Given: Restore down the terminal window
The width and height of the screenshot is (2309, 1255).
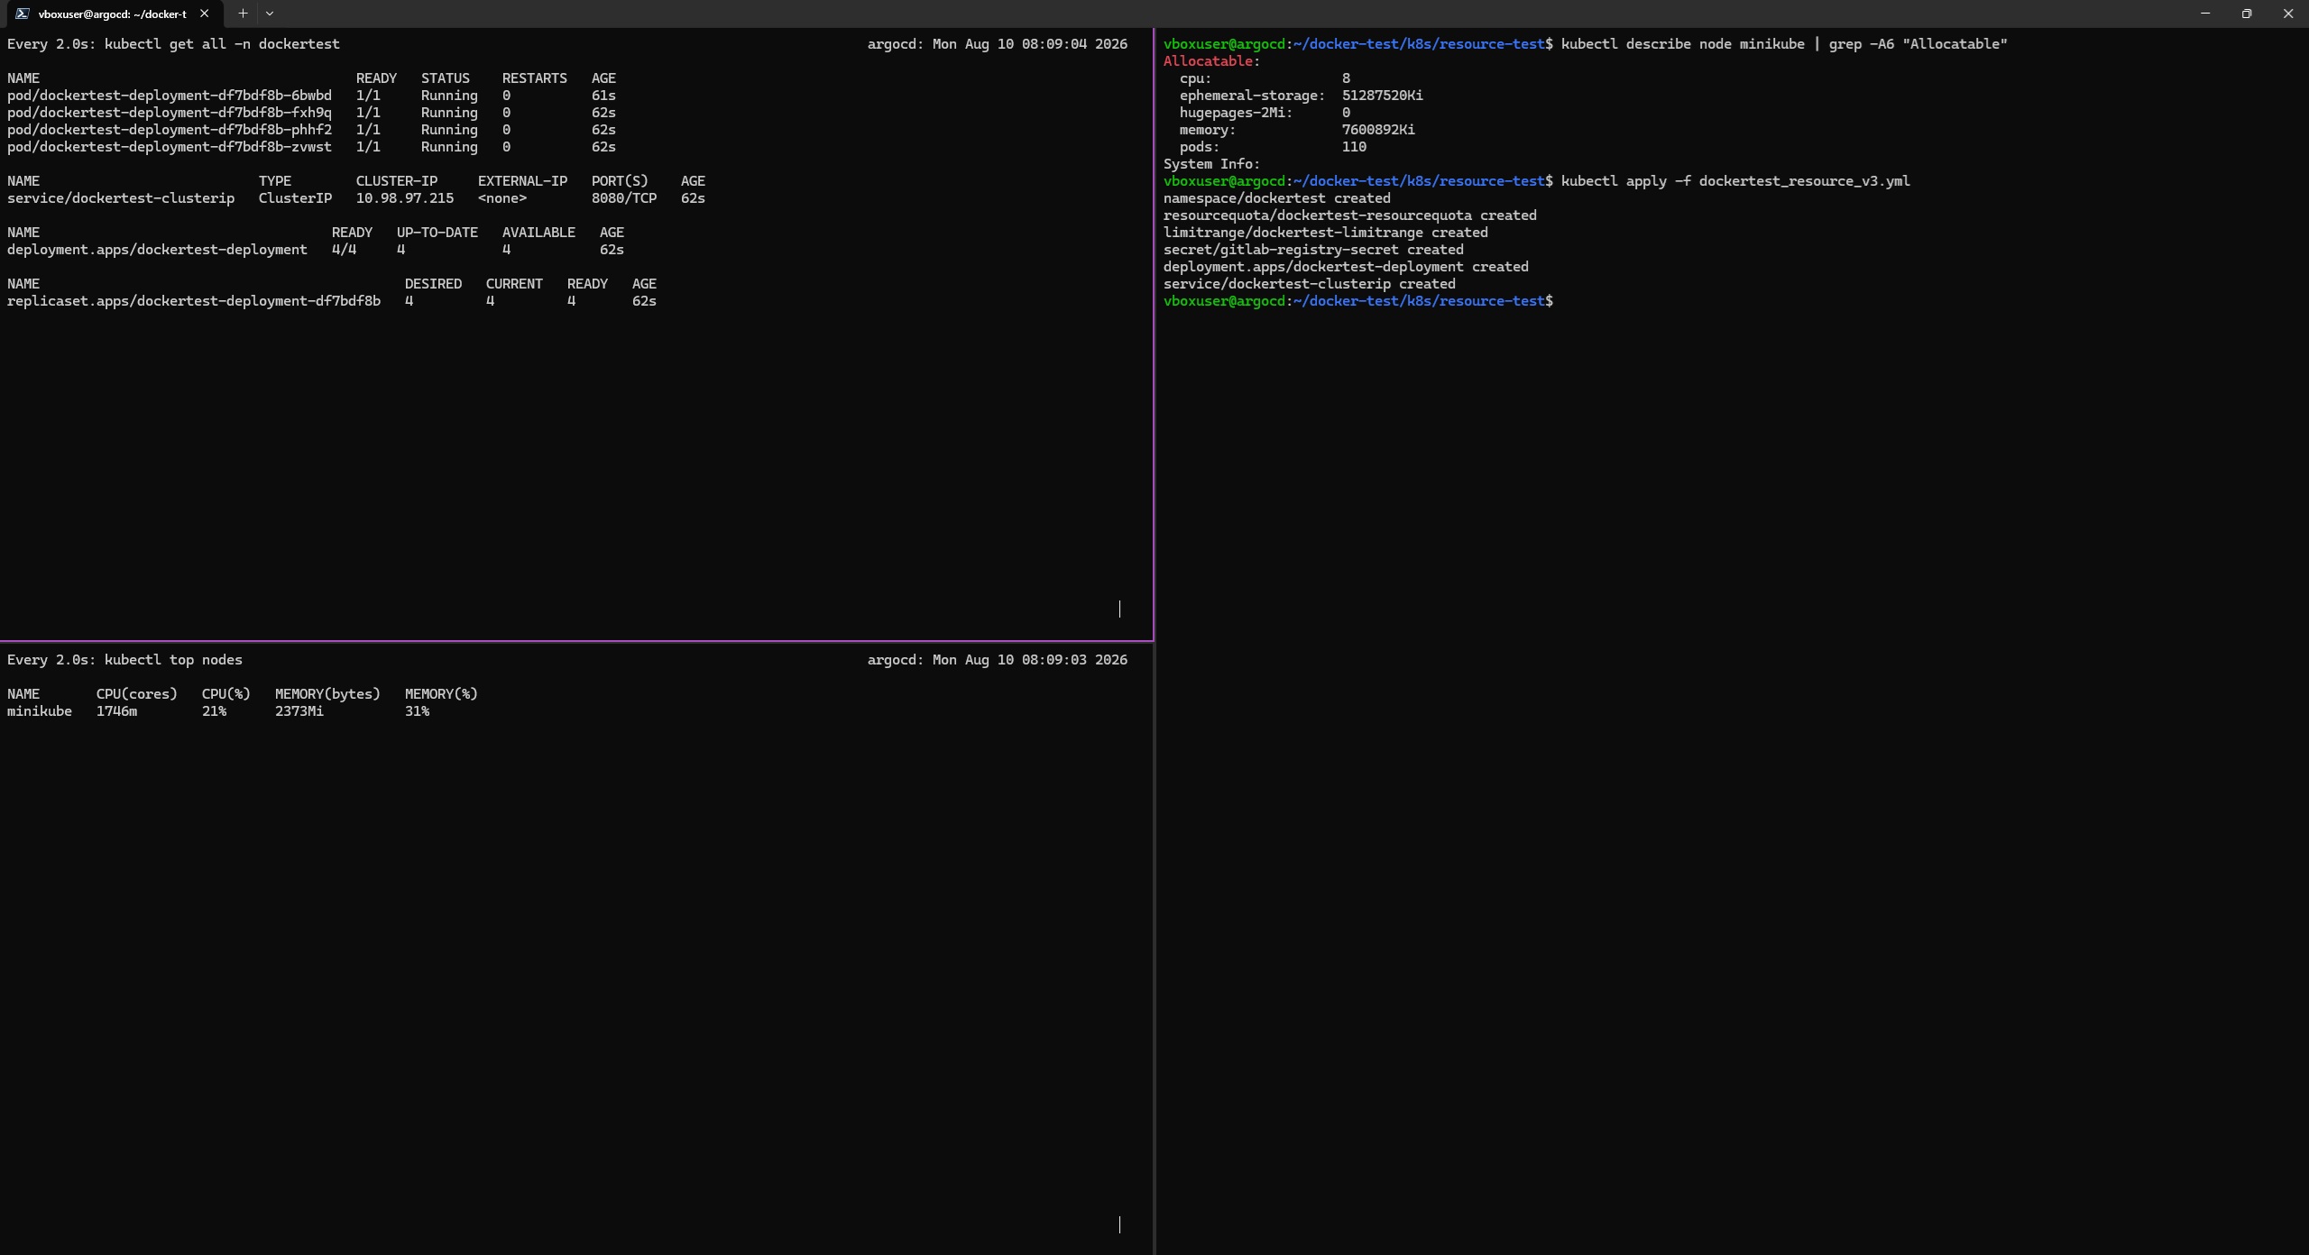Looking at the screenshot, I should tap(2247, 14).
